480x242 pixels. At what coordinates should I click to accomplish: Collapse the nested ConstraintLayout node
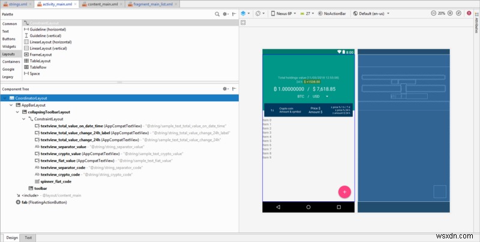coord(23,119)
